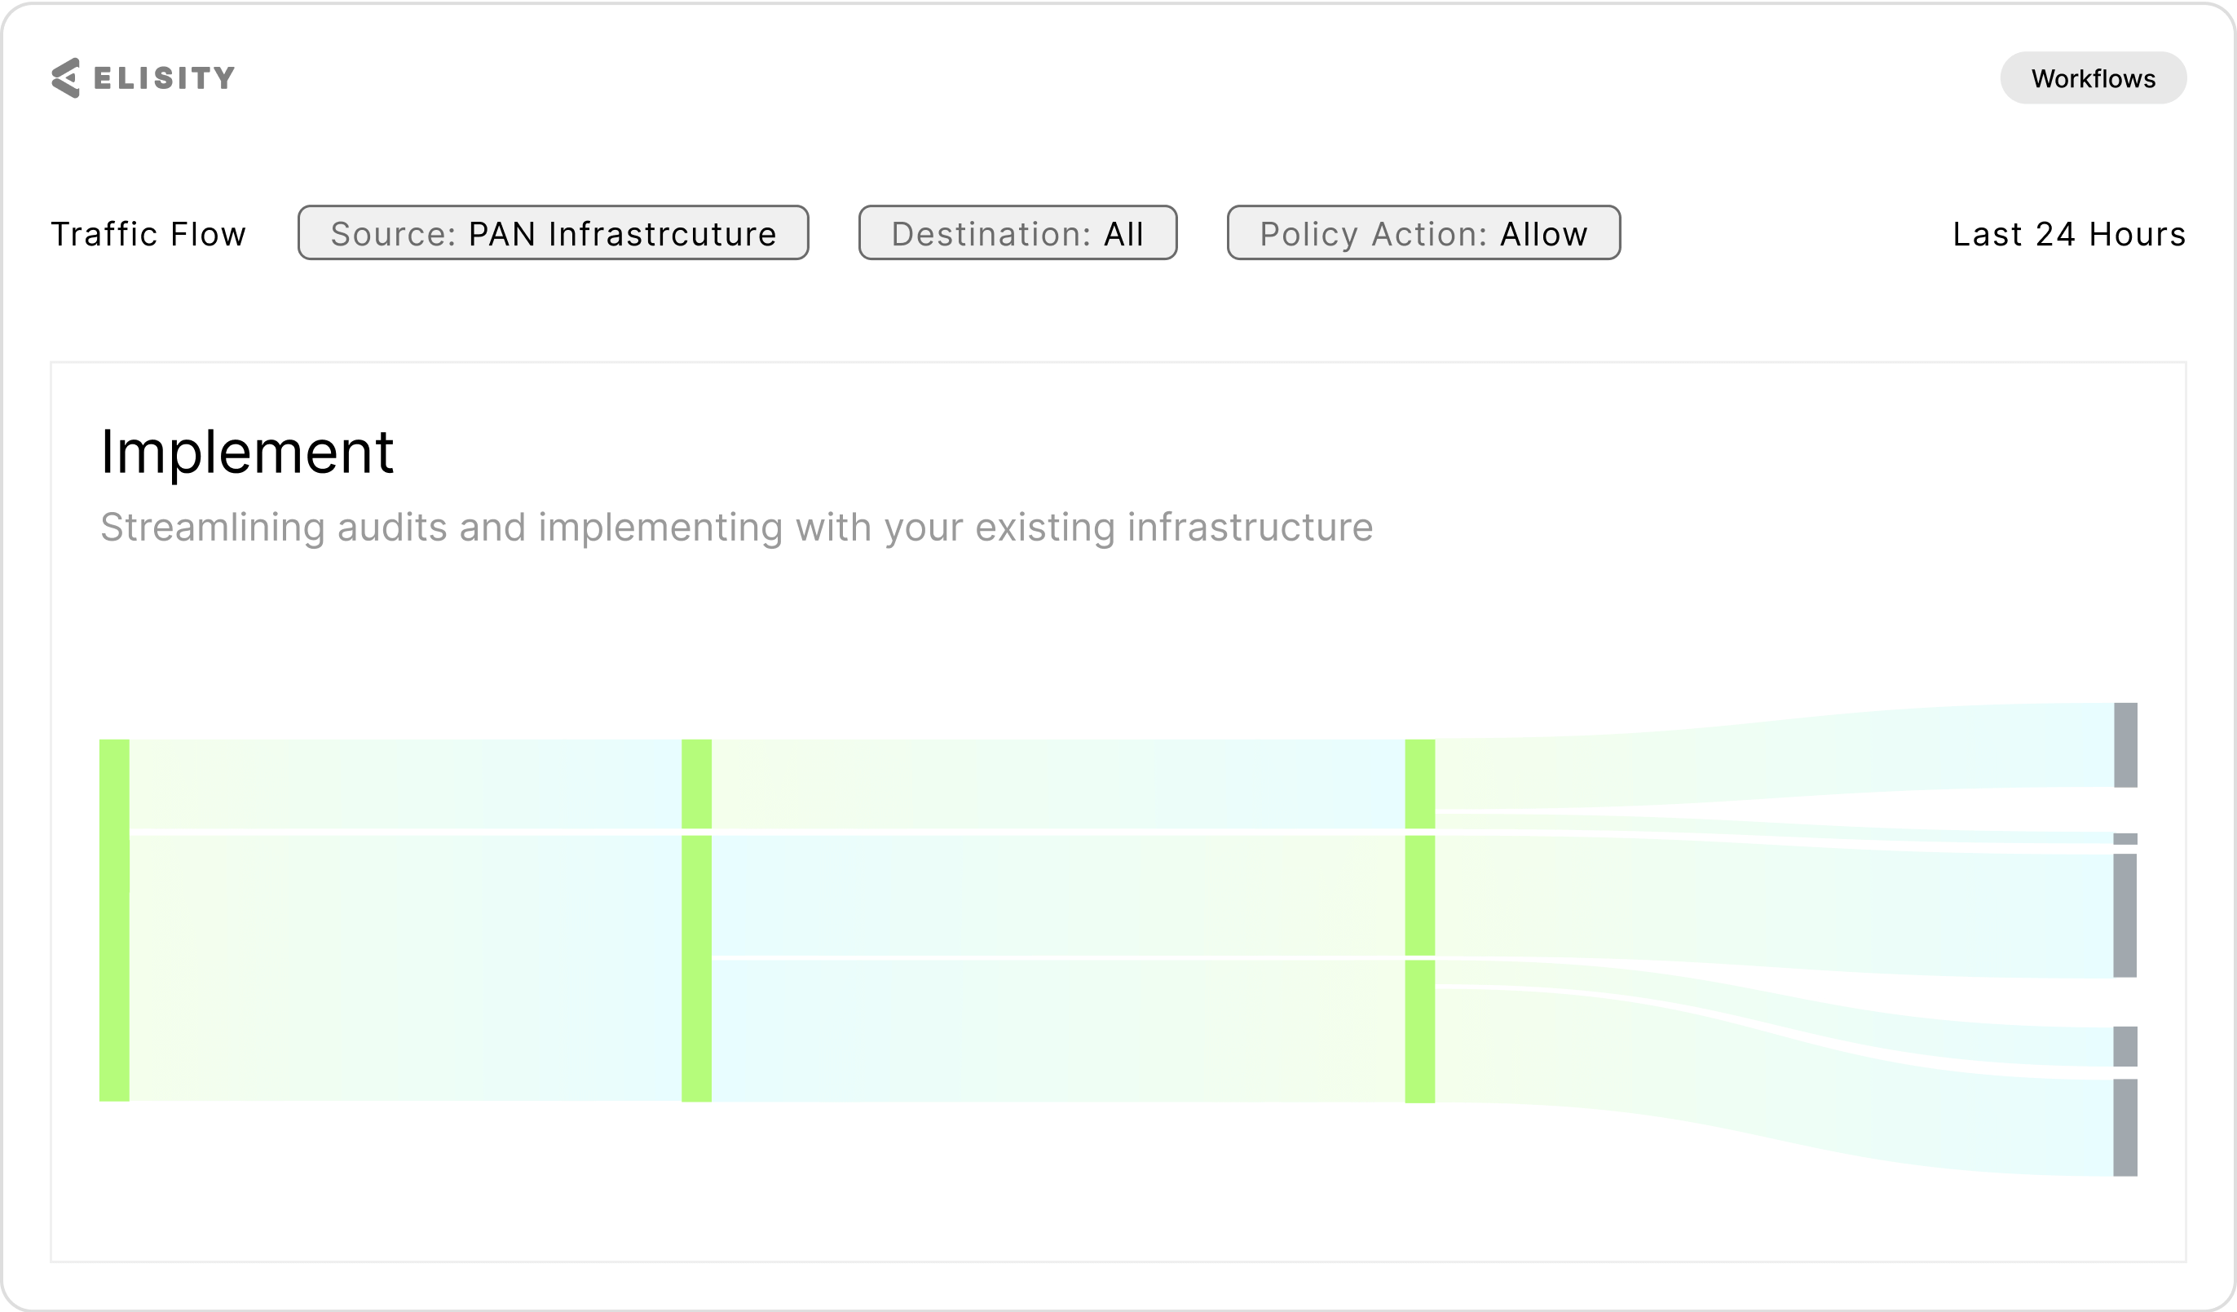Open the Workflows menu
The width and height of the screenshot is (2237, 1312).
point(2094,78)
